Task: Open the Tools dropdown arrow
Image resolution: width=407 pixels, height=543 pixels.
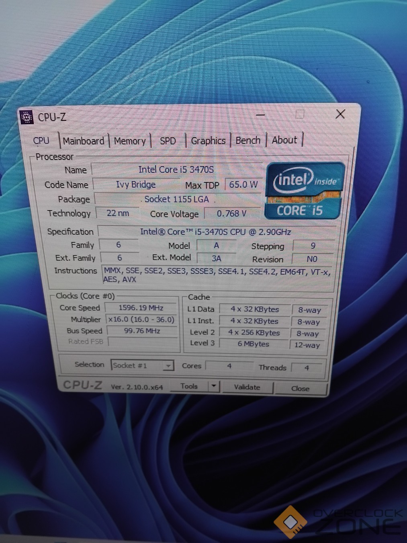Action: 214,386
